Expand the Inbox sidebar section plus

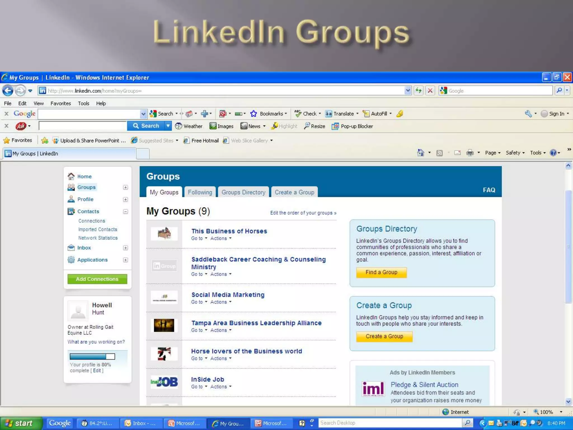tap(125, 248)
